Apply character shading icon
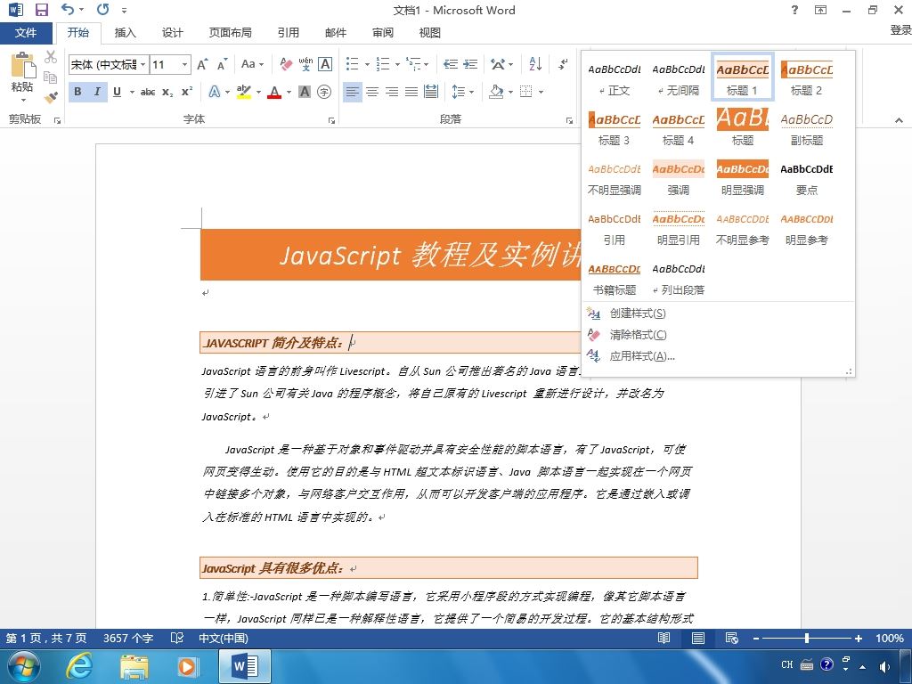912x684 pixels. tap(305, 92)
